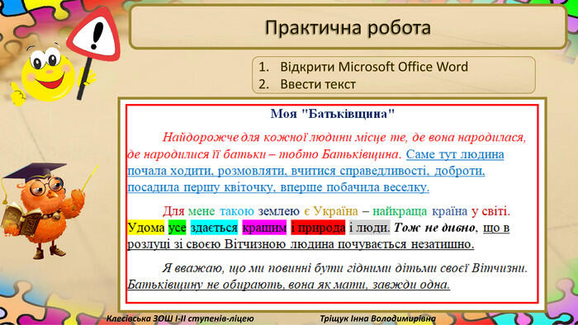The width and height of the screenshot is (578, 325).
Task: Click the red italic word "Найдорожче"
Action: click(x=201, y=138)
